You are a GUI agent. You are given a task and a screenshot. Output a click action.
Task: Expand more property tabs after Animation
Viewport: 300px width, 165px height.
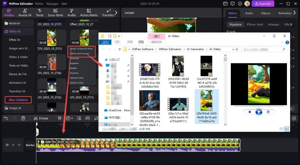(x=295, y=13)
